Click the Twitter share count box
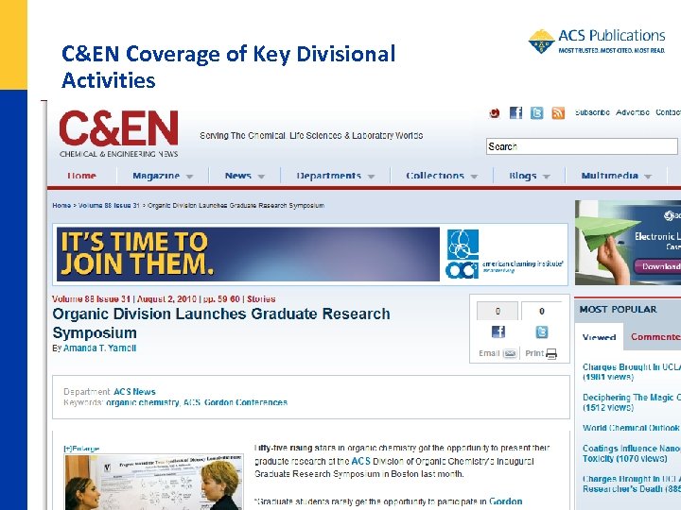 542,311
